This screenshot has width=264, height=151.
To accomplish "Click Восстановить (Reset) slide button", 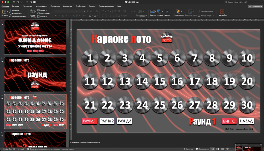I will pos(44,13).
